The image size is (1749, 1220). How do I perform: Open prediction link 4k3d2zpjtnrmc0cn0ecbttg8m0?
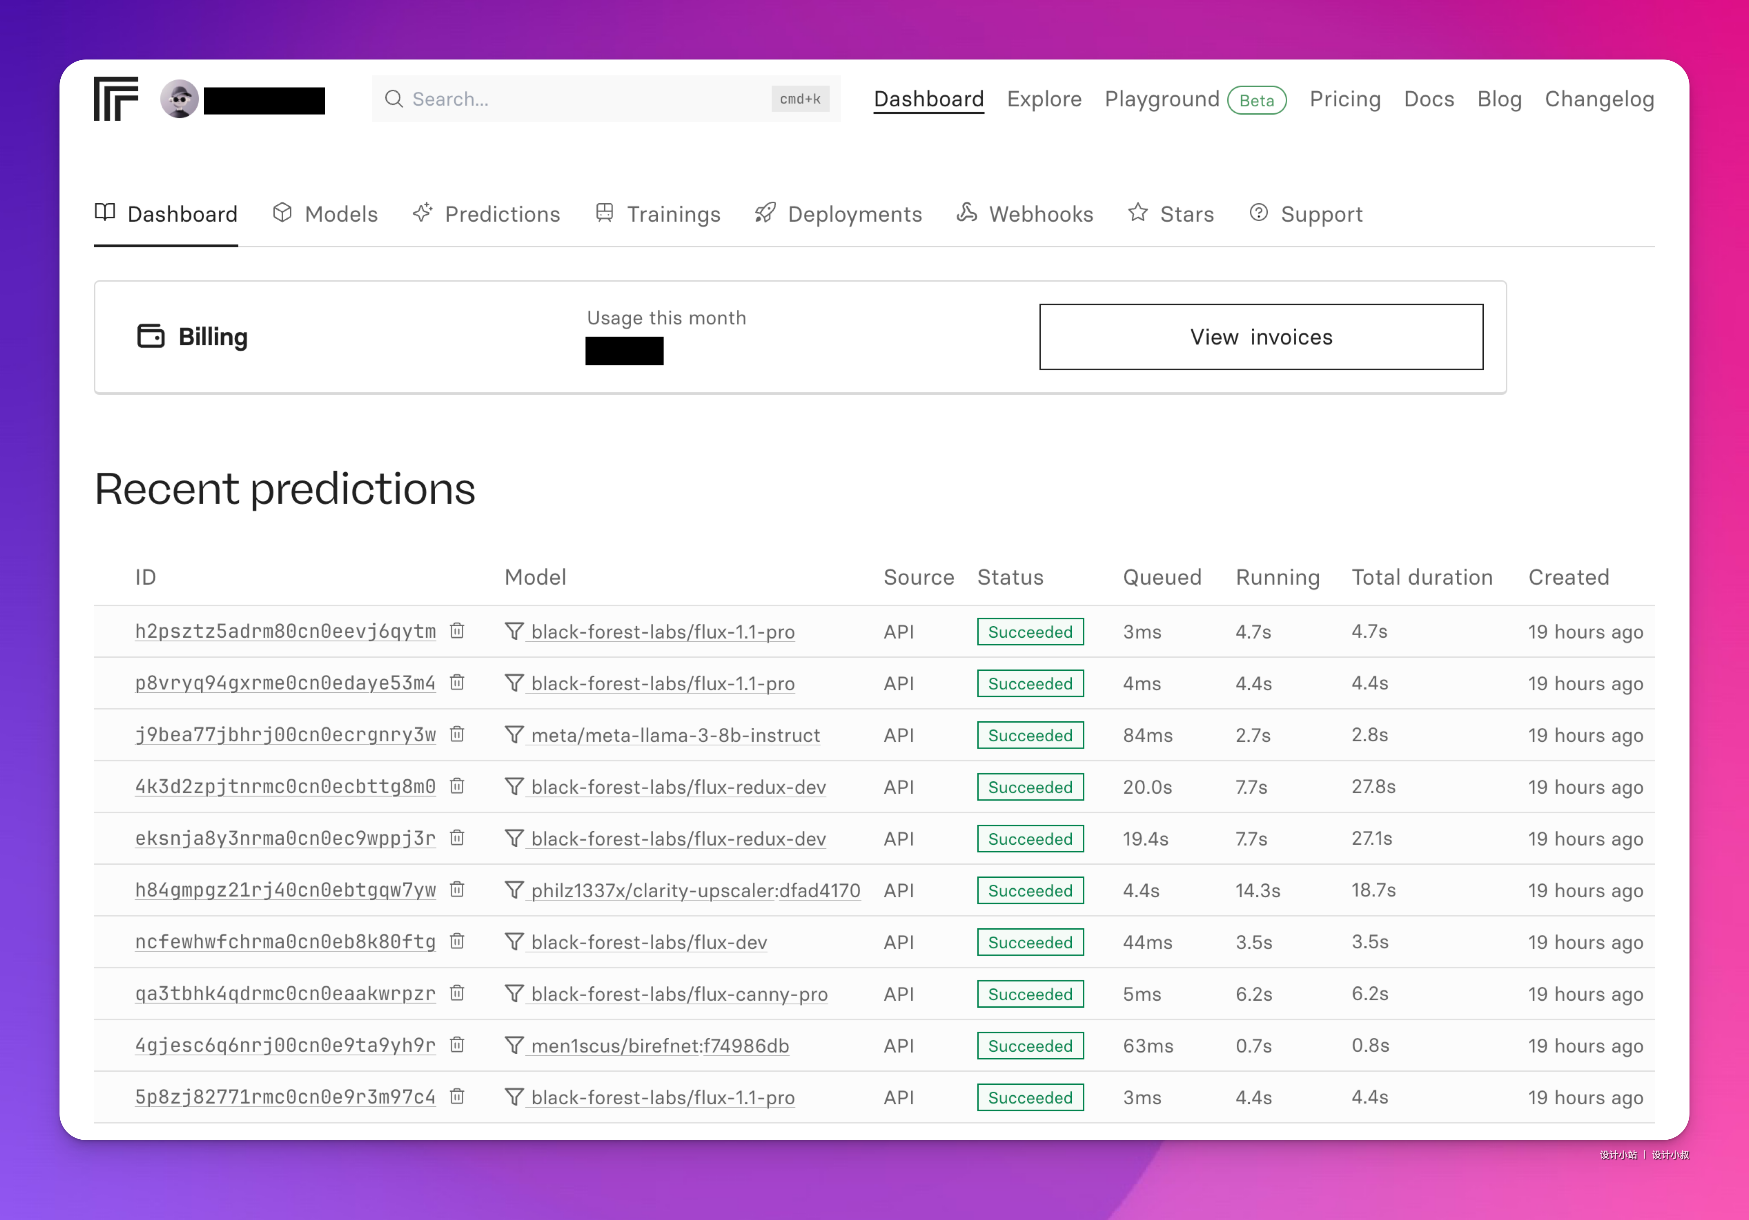[x=285, y=786]
